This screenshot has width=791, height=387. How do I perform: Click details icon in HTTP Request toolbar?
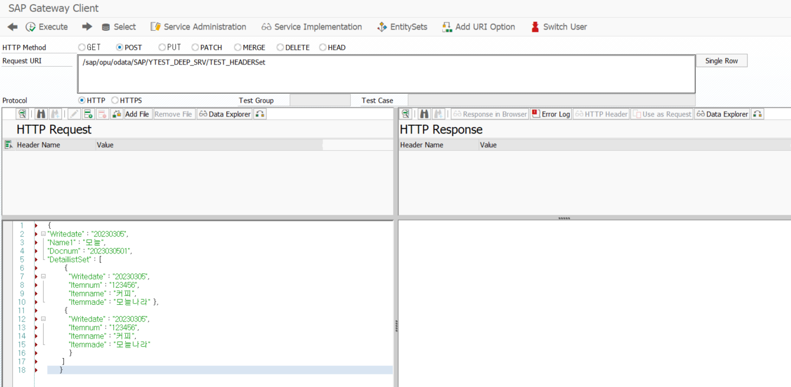click(22, 114)
